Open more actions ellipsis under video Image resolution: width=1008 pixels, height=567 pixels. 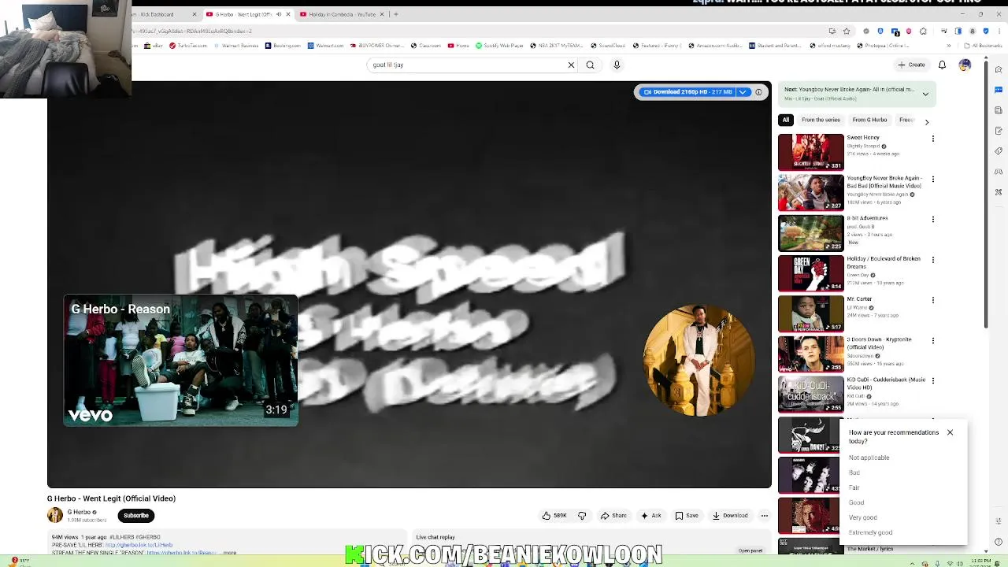(x=764, y=516)
